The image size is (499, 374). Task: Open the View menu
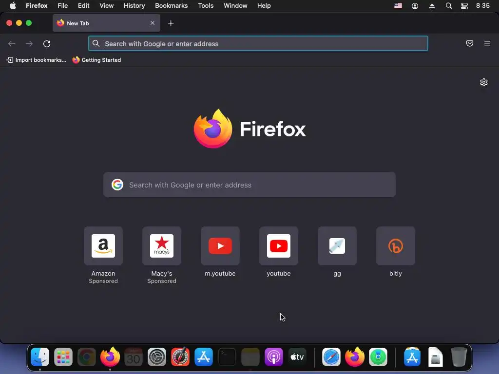pos(107,6)
